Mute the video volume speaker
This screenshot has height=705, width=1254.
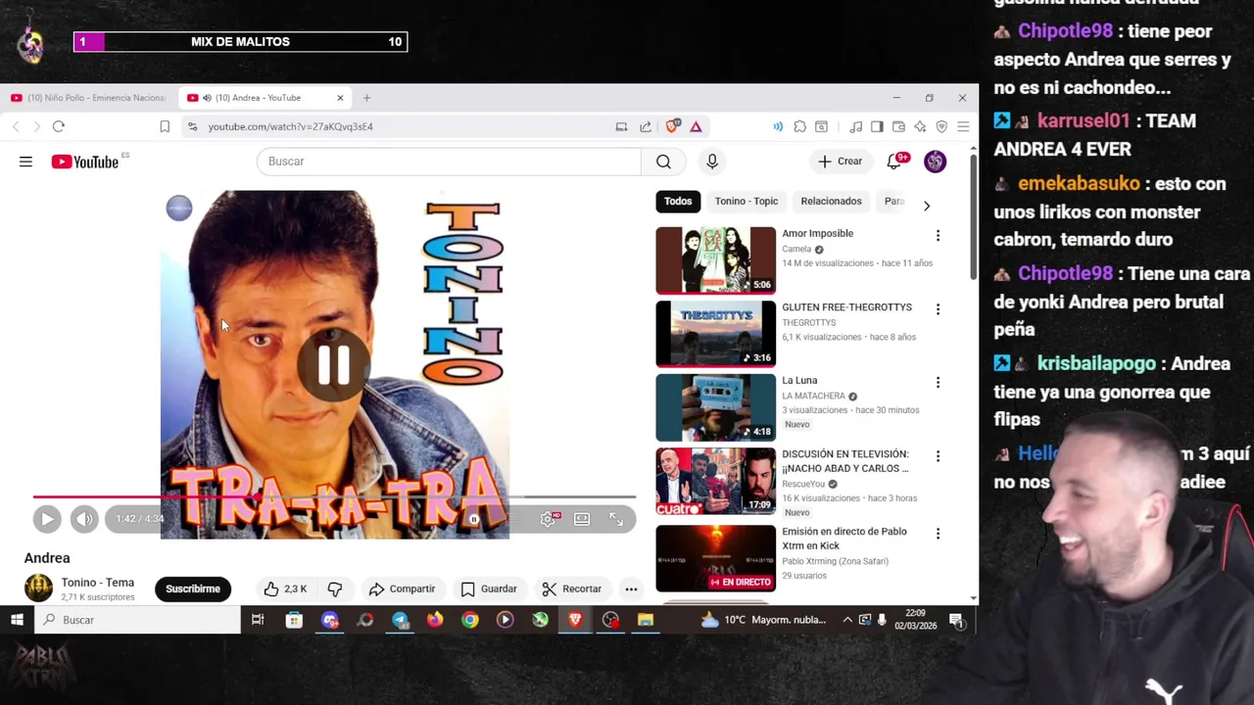pyautogui.click(x=84, y=519)
